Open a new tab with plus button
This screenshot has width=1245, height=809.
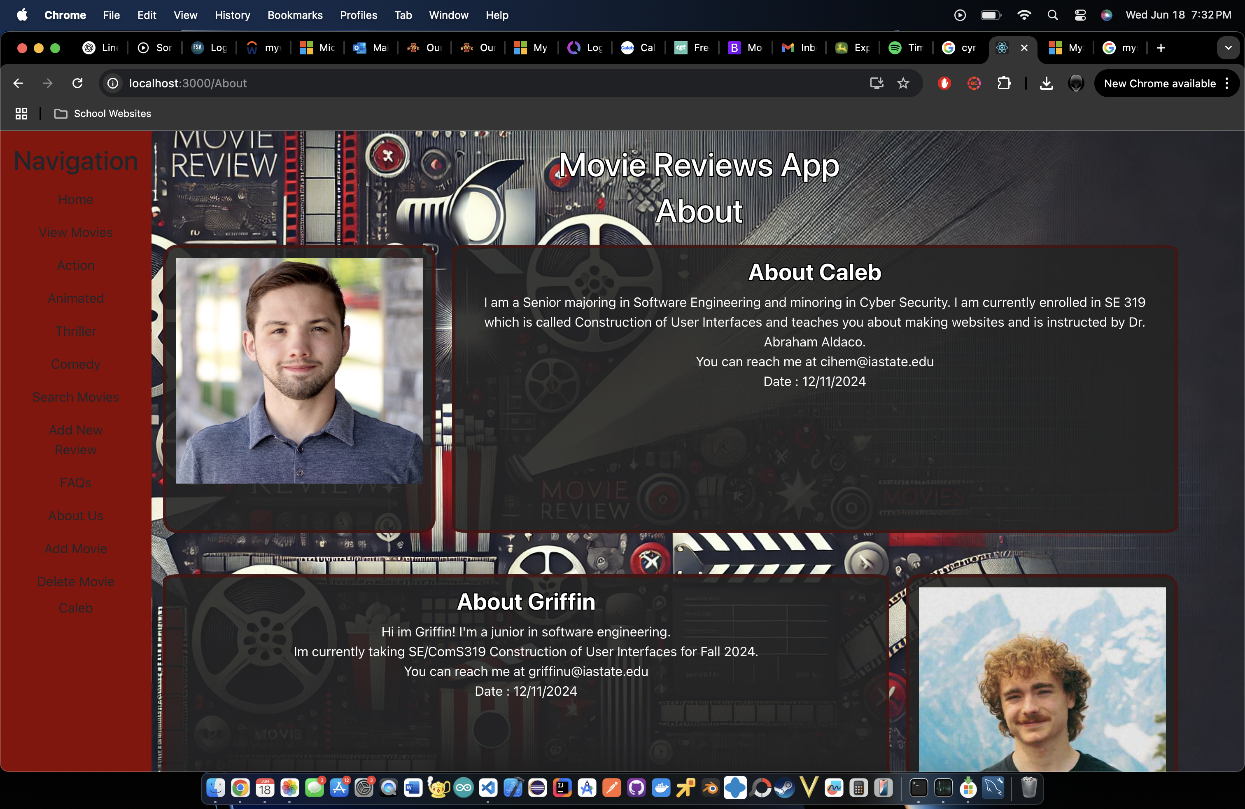coord(1161,48)
